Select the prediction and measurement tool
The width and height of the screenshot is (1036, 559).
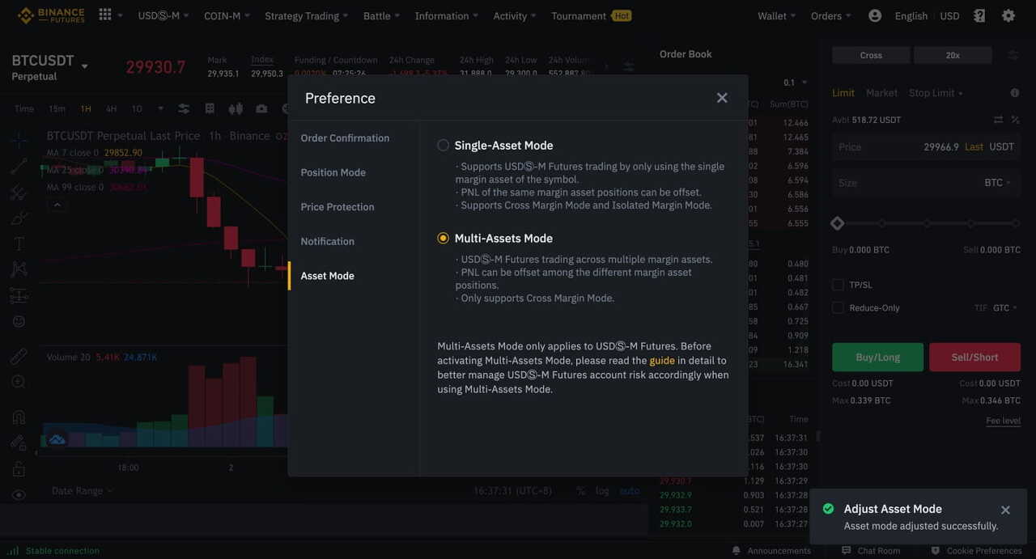[19, 295]
